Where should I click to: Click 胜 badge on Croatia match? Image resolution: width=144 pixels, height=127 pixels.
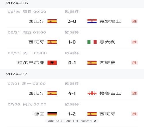point(134,21)
